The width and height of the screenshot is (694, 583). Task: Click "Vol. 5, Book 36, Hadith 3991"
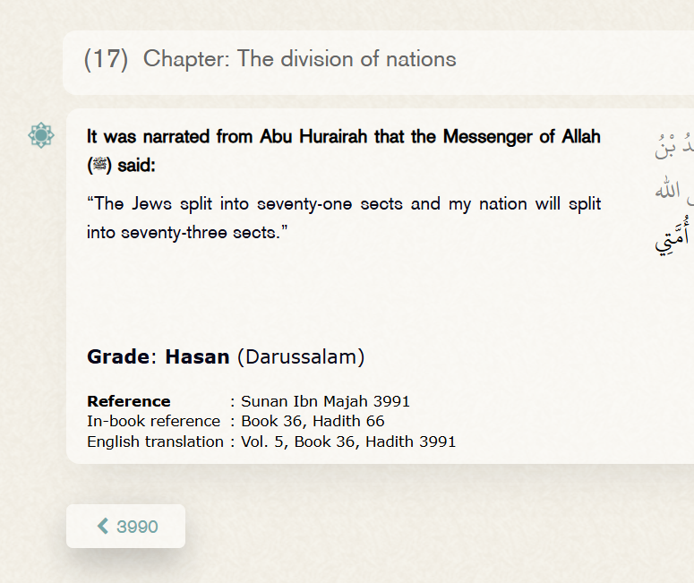[x=348, y=442]
